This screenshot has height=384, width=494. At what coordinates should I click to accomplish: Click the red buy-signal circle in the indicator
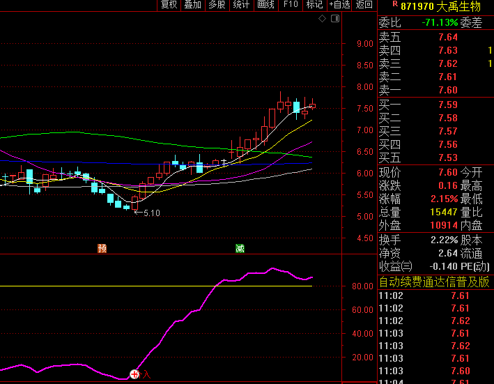[x=134, y=374]
